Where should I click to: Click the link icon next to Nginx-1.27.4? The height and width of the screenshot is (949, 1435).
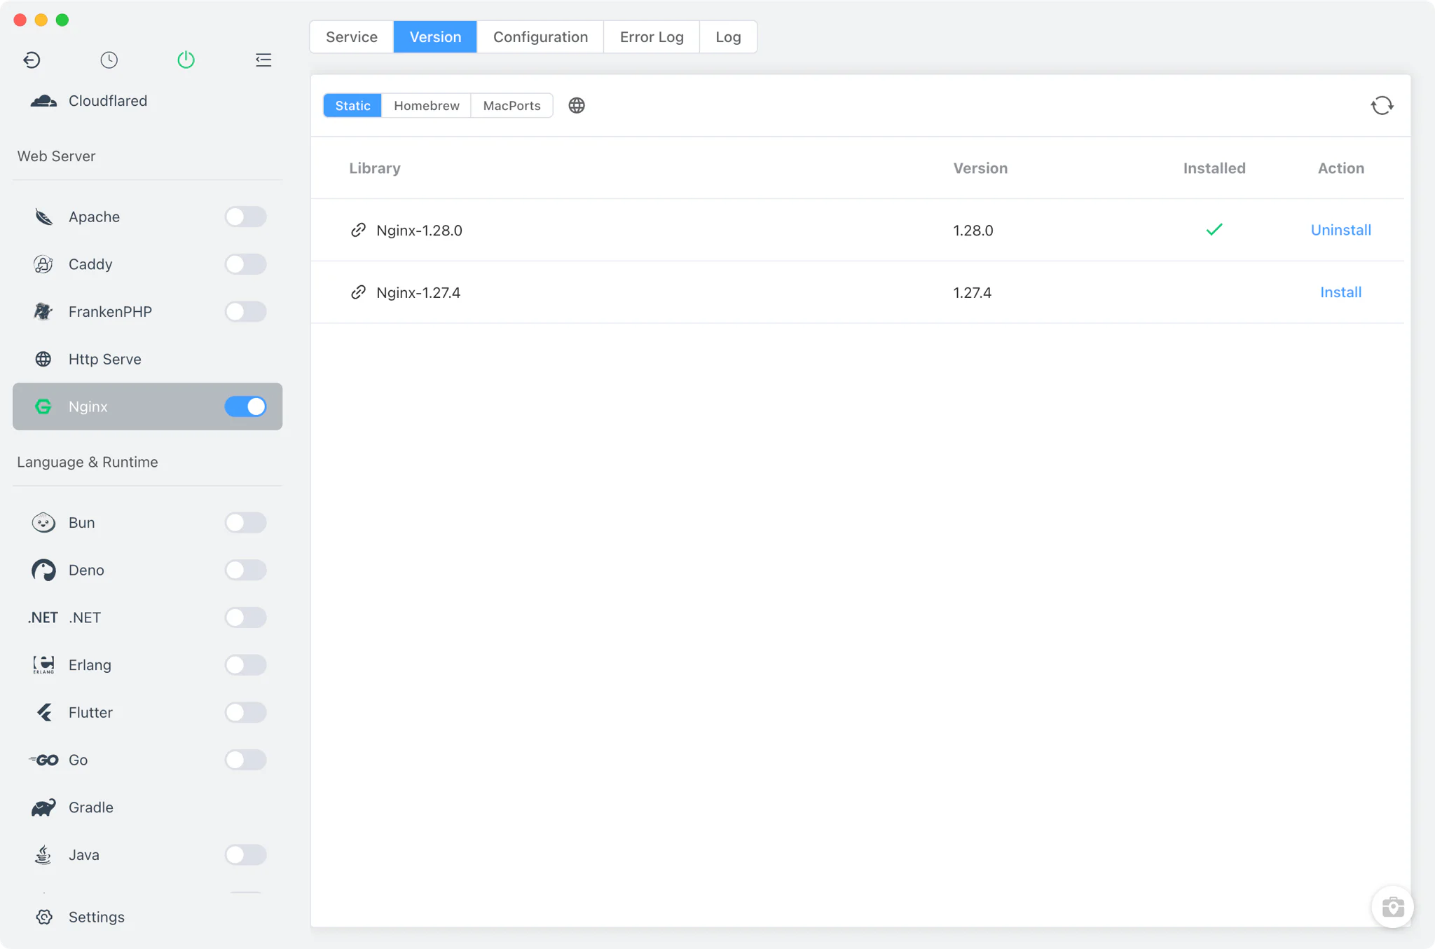tap(358, 292)
